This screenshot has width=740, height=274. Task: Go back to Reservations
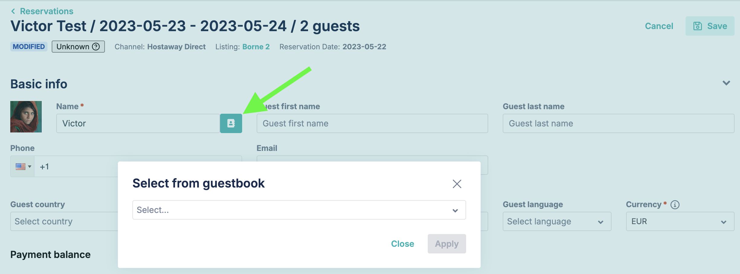47,11
